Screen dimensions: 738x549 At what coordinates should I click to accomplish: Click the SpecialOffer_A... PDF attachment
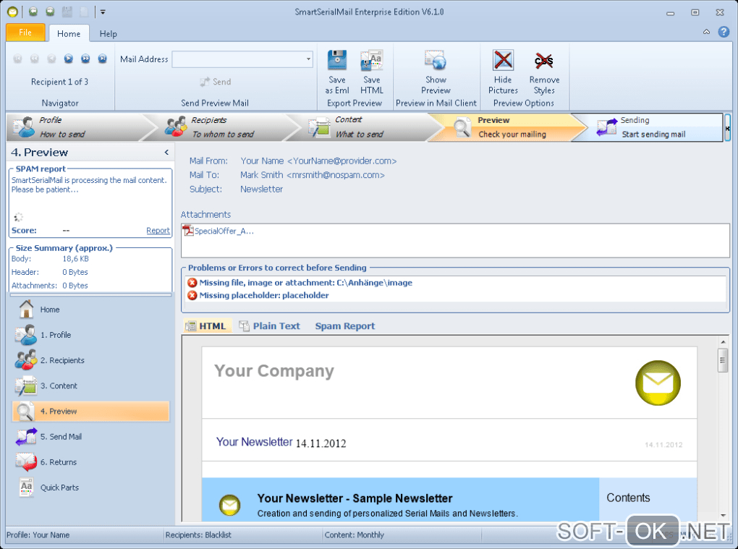point(219,231)
